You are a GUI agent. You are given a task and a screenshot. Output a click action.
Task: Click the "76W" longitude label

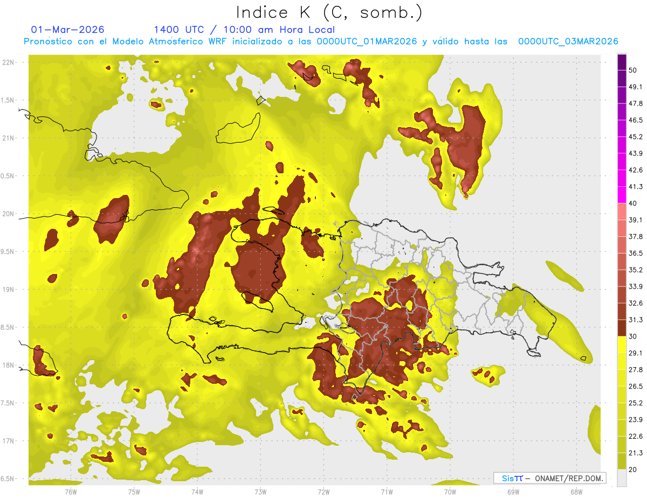click(71, 491)
